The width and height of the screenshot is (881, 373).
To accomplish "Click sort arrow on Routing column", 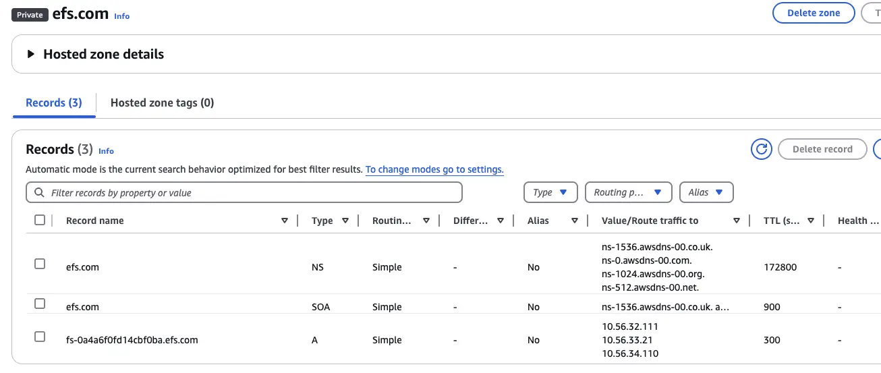I will click(x=426, y=221).
